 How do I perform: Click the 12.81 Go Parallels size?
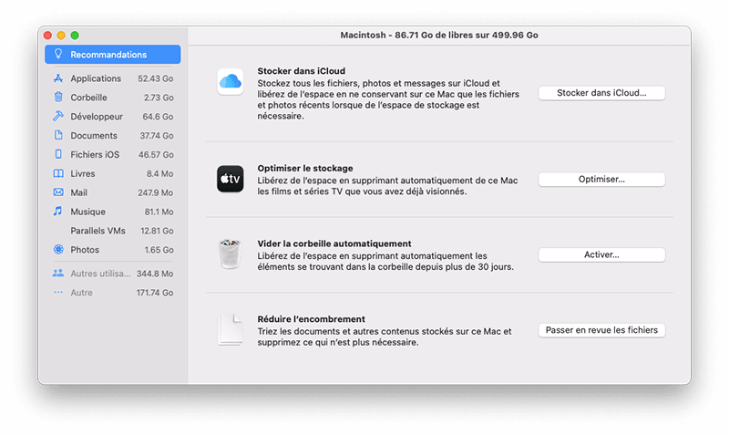coord(157,231)
